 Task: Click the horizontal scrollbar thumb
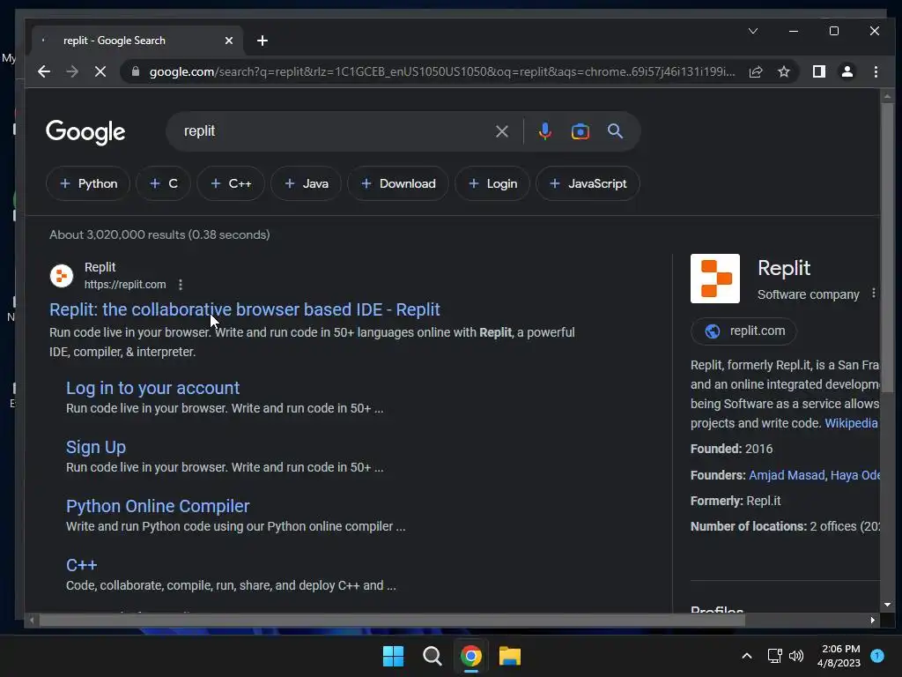392,620
